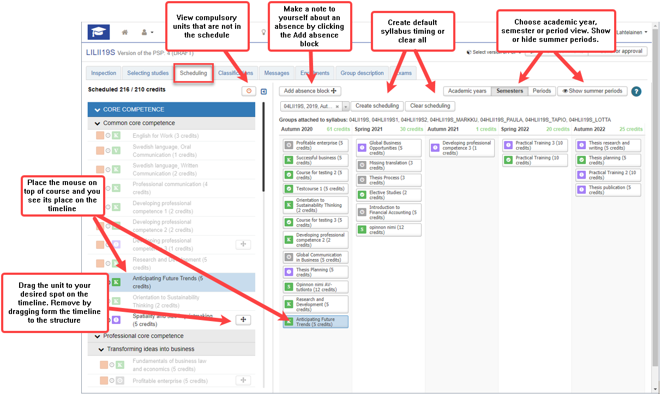The height and width of the screenshot is (394, 661).
Task: Toggle Show summer periods
Action: [x=592, y=91]
